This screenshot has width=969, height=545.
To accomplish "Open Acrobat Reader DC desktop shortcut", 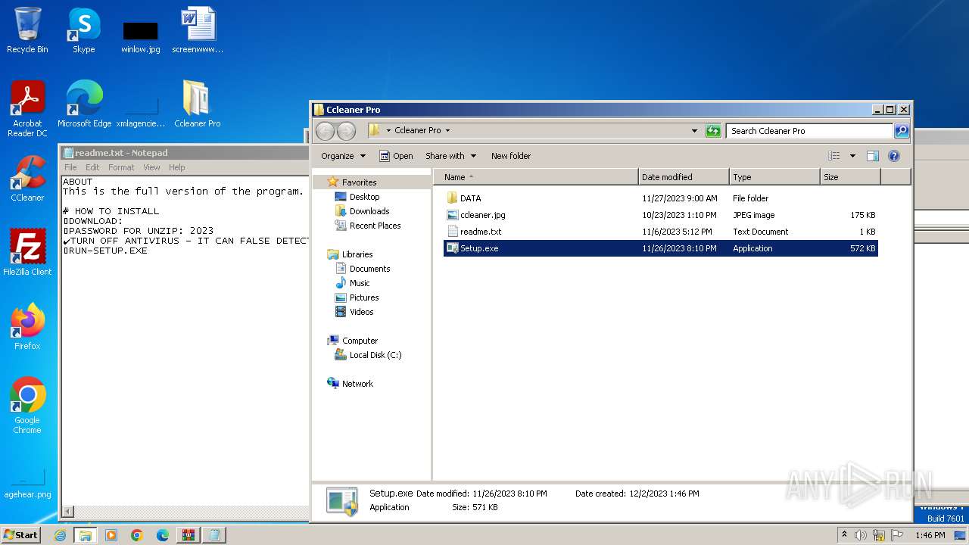I will 27,109.
